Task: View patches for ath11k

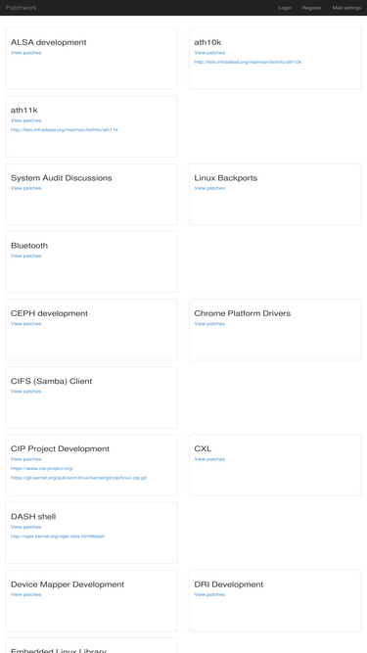Action: 25,120
